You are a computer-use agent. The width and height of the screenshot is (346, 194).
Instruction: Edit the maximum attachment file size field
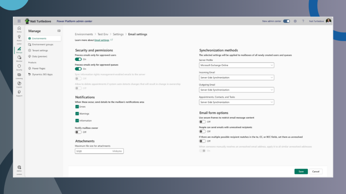(98, 151)
